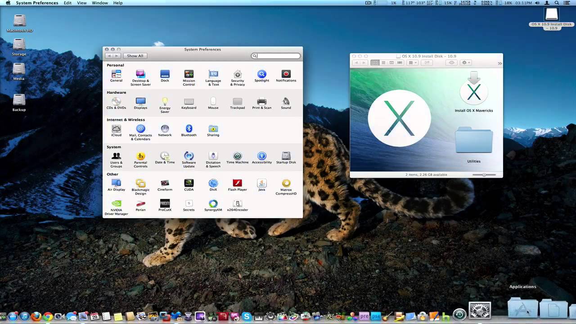The width and height of the screenshot is (576, 324).
Task: Select the Backup desktop drive
Action: click(19, 103)
